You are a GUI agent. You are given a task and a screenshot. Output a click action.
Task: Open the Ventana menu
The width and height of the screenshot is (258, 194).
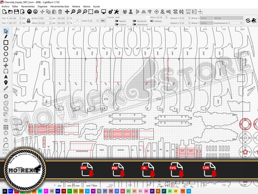click(76, 7)
